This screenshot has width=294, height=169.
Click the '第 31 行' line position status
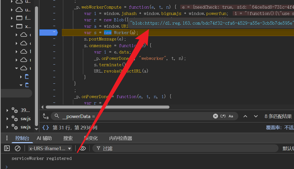click(75, 128)
